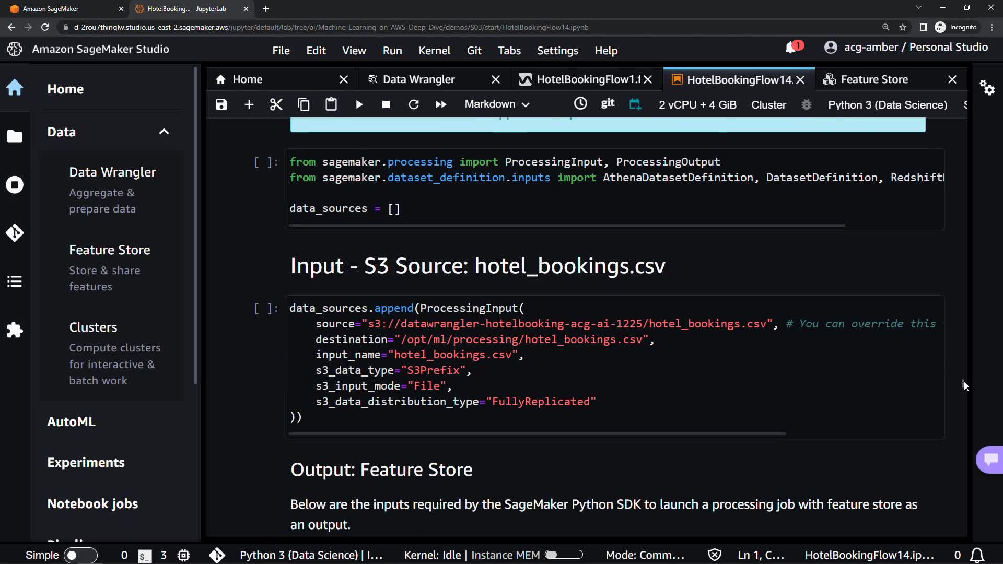Open the extensions puzzle piece sidebar icon

(15, 330)
